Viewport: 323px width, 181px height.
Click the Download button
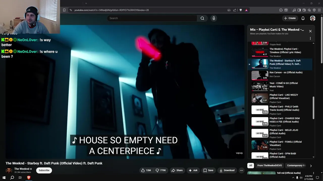tap(227, 170)
